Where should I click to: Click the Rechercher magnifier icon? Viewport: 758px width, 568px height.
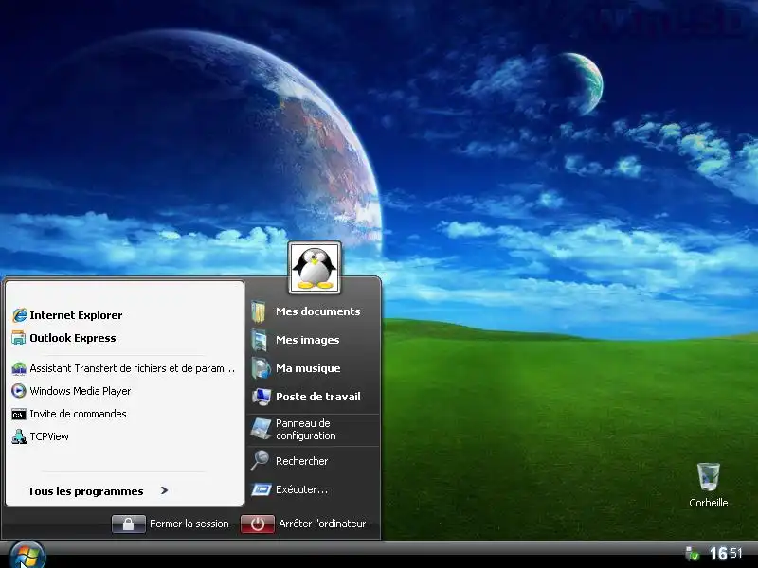[260, 461]
